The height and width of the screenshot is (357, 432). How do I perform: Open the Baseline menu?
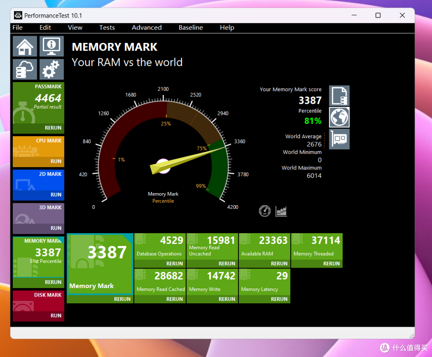click(x=191, y=28)
